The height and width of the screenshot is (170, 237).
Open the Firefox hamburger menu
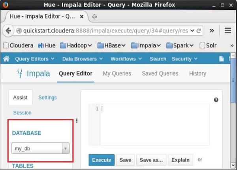click(x=228, y=30)
